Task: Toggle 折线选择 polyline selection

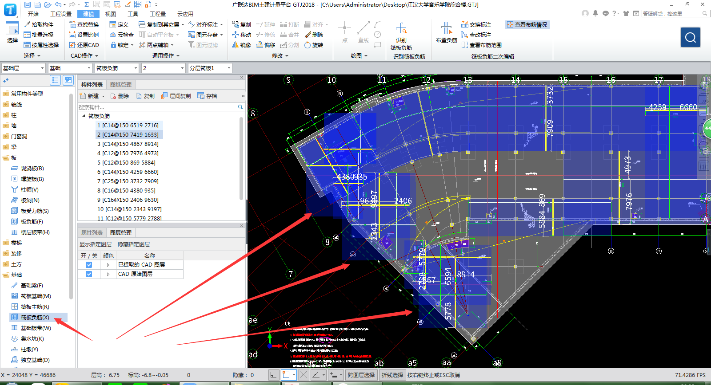Action: (392, 375)
